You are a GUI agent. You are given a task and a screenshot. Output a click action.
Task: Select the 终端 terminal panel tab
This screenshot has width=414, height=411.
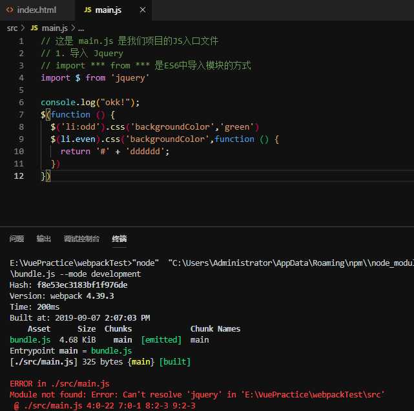tap(119, 239)
